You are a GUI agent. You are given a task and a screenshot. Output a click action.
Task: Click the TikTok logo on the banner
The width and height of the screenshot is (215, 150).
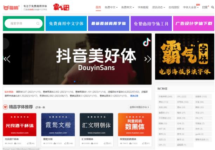tap(147, 42)
